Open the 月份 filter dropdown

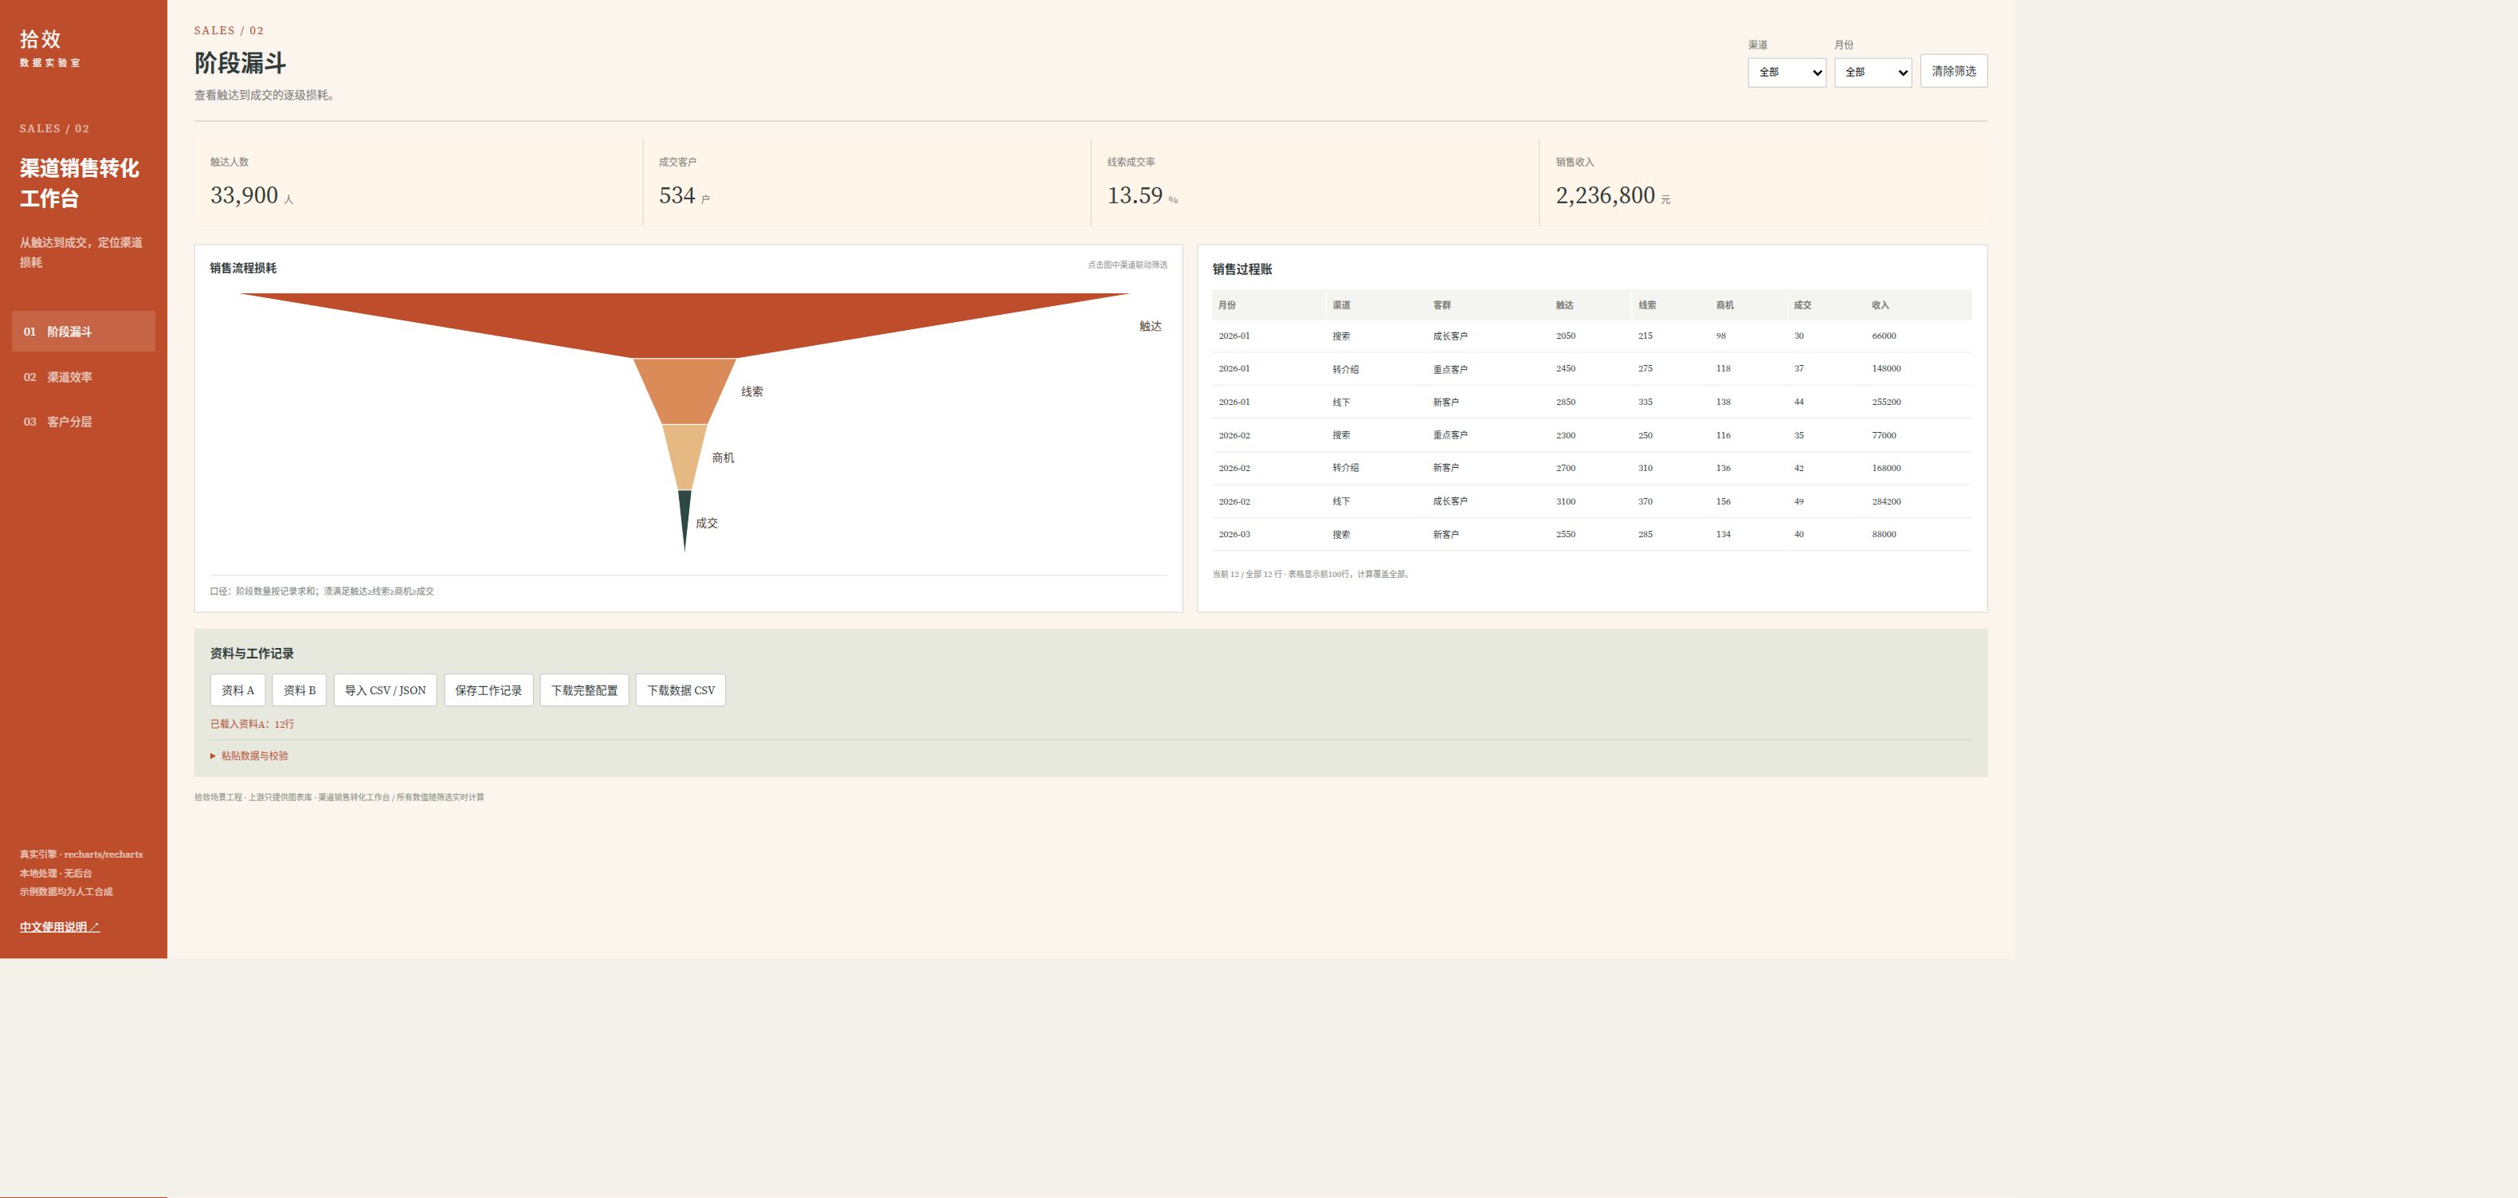(x=1872, y=73)
